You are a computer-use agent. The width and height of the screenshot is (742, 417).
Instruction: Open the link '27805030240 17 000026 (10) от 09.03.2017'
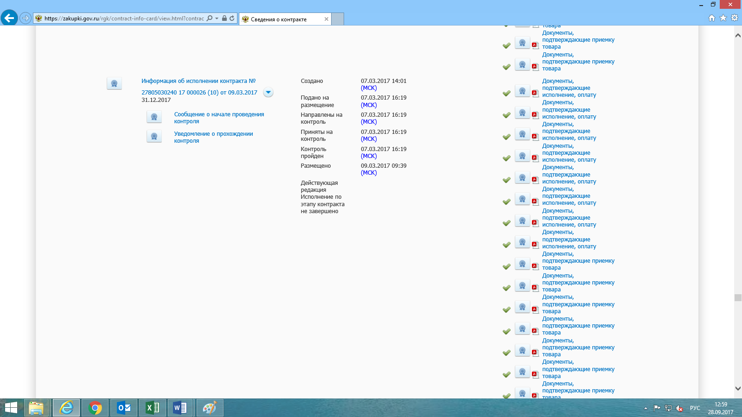[x=199, y=93]
